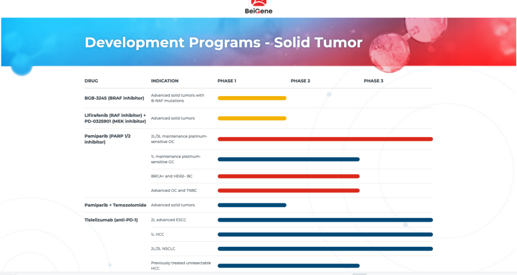Select Tislelizumab (anti-PD-1) drug name
Image resolution: width=517 pixels, height=275 pixels.
[111, 220]
